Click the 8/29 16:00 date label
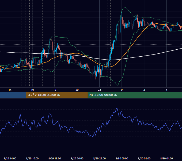This screenshot has width=182, height=161. tap(32, 158)
